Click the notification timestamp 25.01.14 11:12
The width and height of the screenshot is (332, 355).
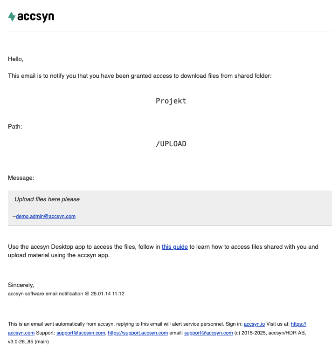(x=108, y=294)
